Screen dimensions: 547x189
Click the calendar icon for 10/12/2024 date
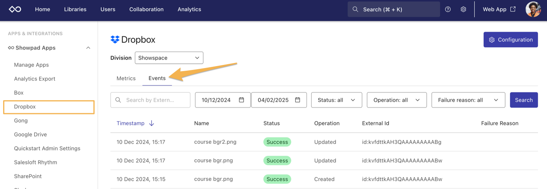(241, 100)
